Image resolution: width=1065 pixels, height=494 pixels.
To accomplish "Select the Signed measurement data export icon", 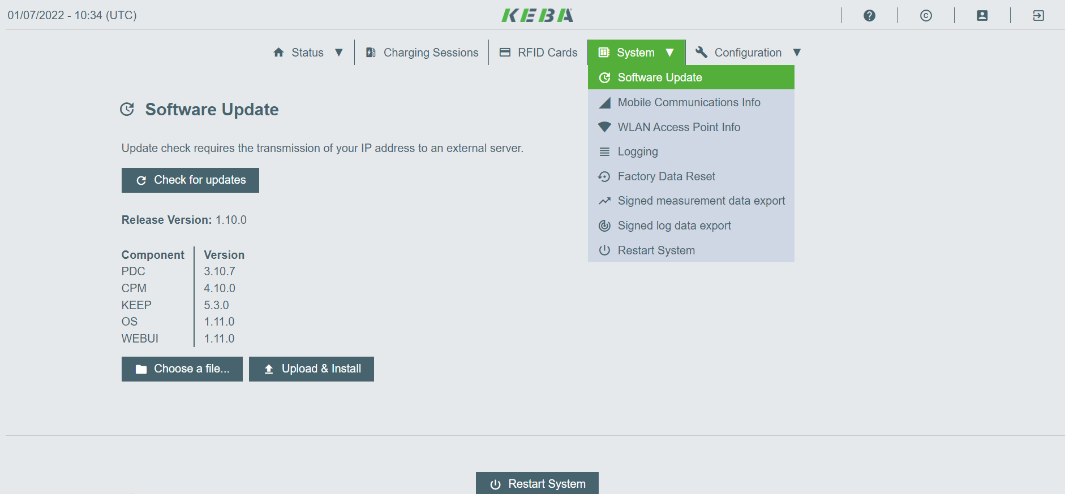I will (x=604, y=201).
